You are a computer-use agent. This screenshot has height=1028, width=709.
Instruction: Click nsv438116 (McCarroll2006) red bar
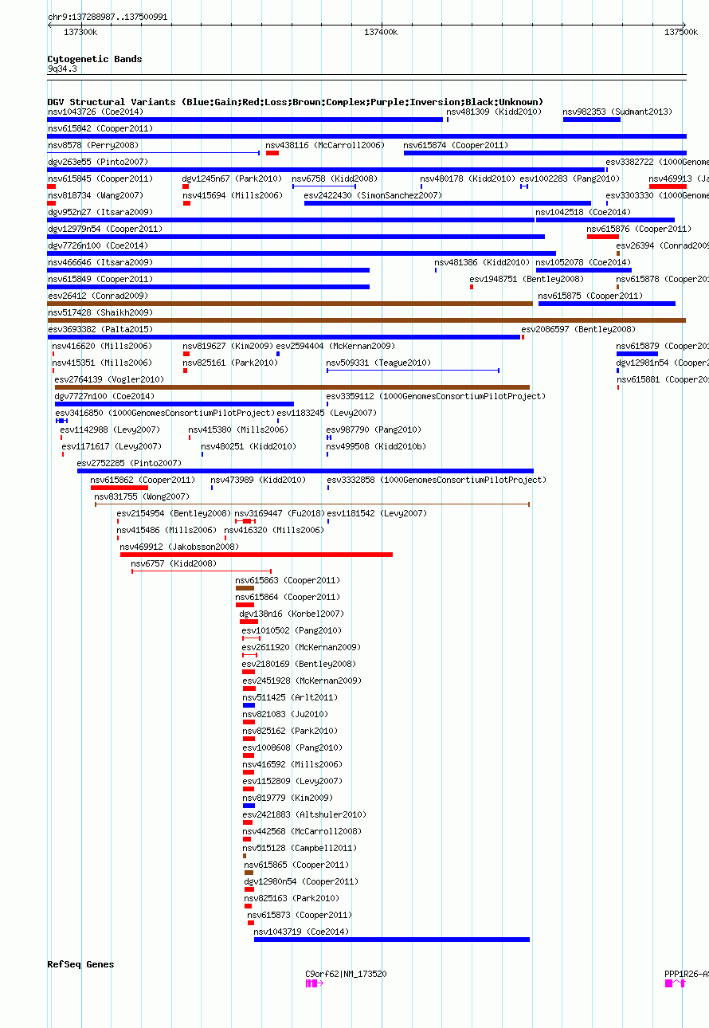272,153
